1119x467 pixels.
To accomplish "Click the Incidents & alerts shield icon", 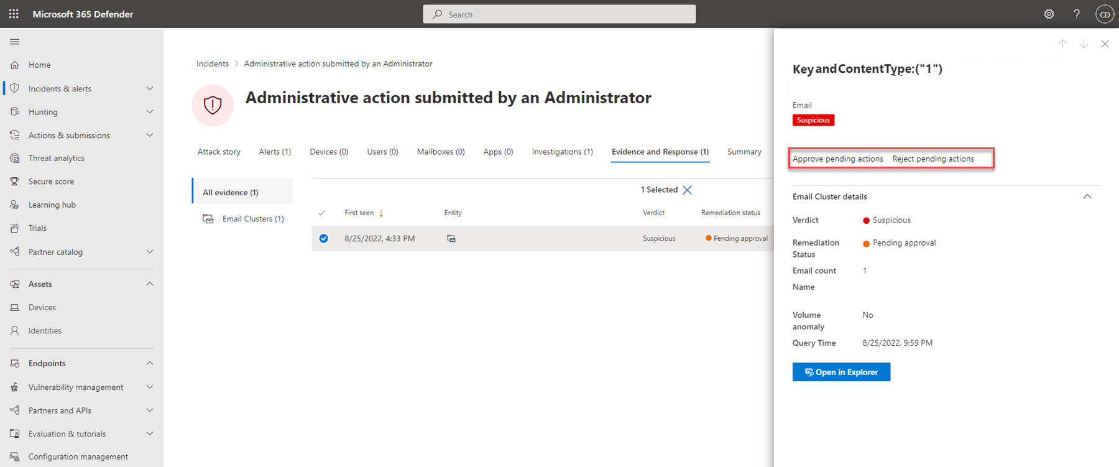I will coord(15,88).
